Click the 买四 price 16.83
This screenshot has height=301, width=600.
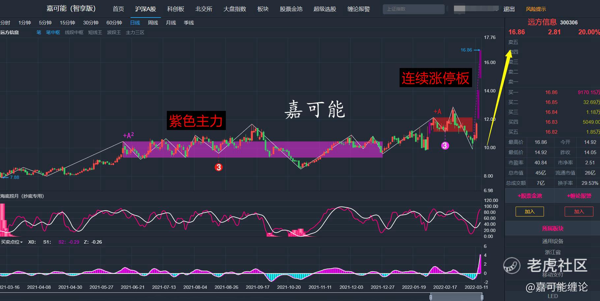pos(551,122)
